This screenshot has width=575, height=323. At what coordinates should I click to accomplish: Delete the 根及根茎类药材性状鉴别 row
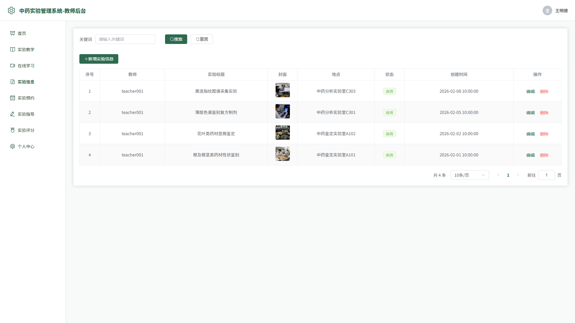(x=544, y=155)
